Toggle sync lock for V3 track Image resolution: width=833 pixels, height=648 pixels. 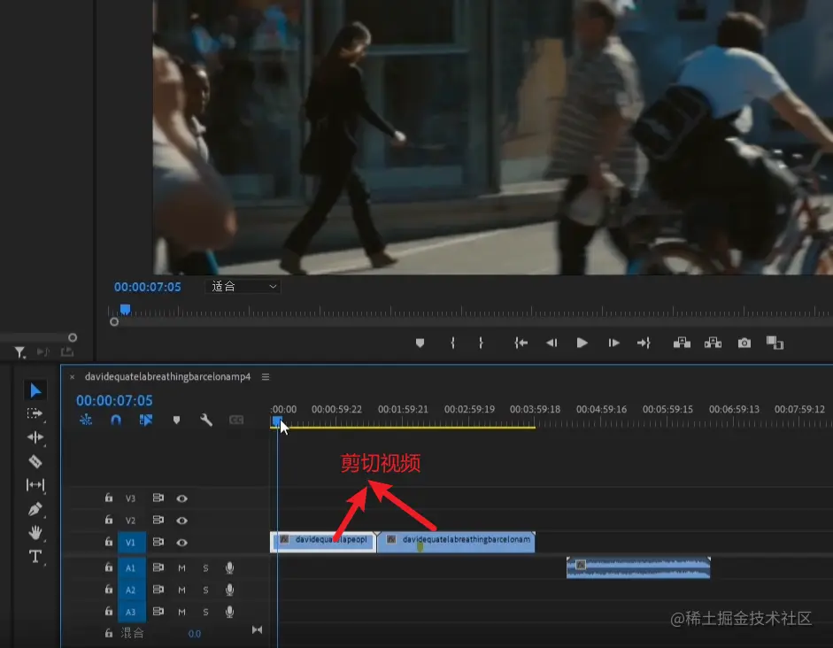tap(158, 498)
